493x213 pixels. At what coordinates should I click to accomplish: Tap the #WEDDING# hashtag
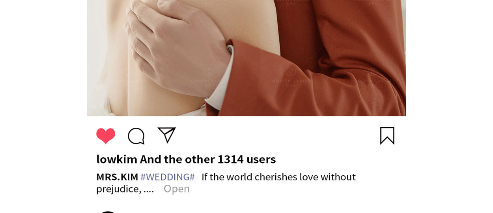pos(168,177)
